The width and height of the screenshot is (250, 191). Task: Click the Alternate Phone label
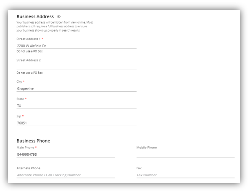(x=29, y=168)
